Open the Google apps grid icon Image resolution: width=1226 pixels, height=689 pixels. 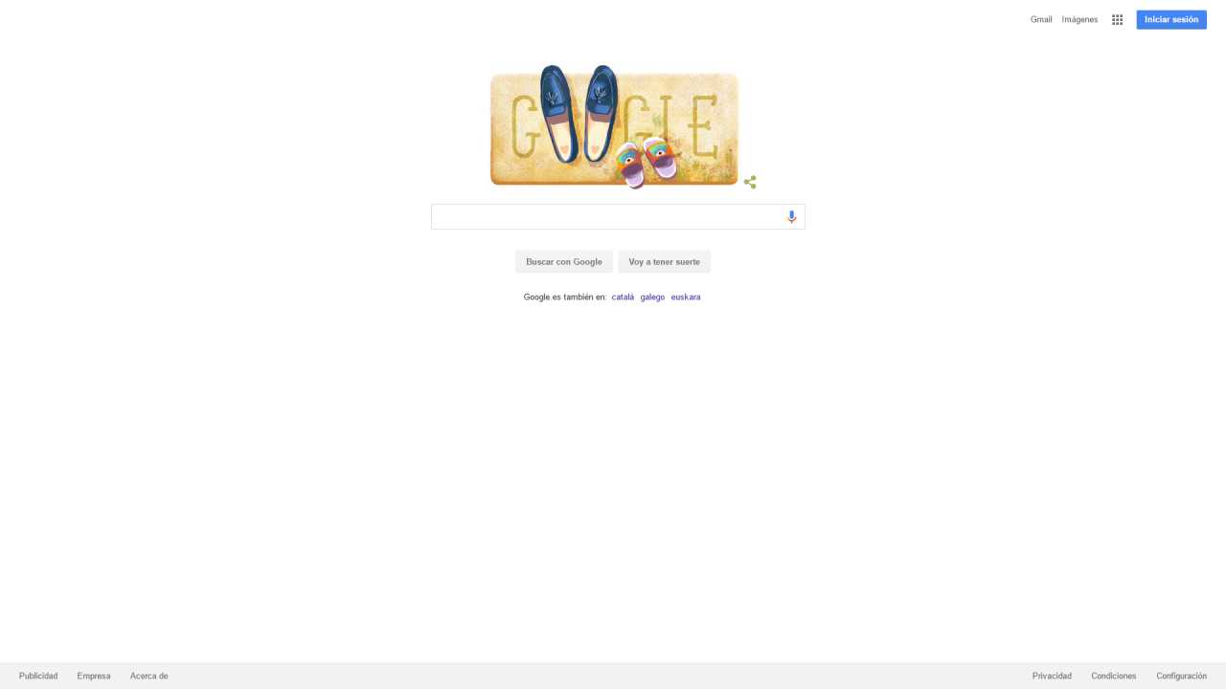1117,19
